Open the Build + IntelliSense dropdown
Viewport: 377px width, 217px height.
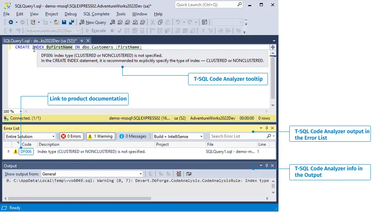[178, 136]
